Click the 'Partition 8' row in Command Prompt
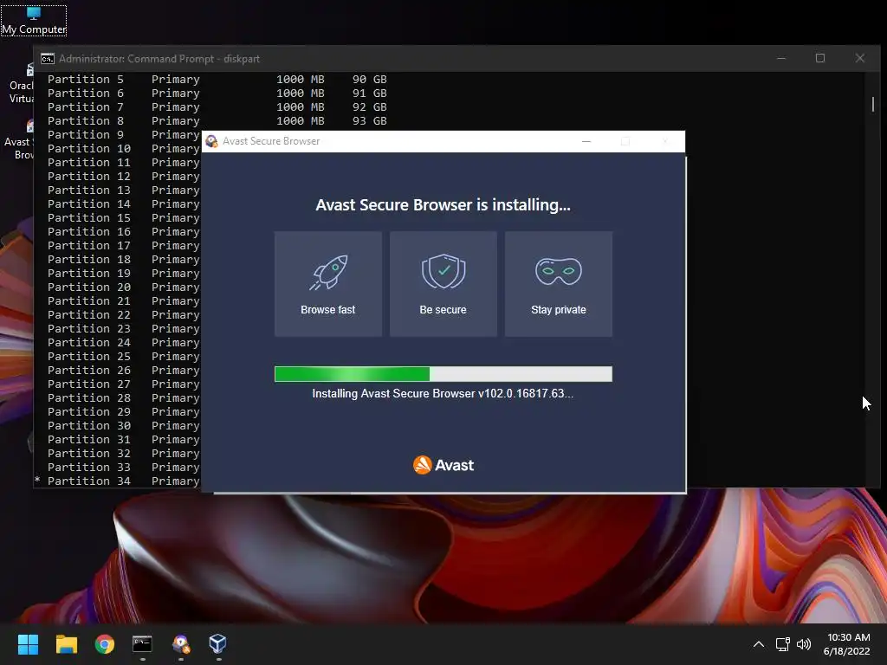887x665 pixels. tap(217, 121)
